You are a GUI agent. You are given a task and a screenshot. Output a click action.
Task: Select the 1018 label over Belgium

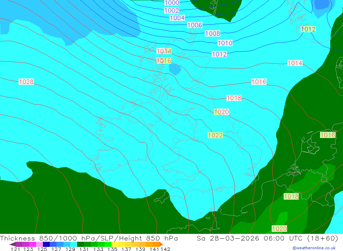click(291, 197)
